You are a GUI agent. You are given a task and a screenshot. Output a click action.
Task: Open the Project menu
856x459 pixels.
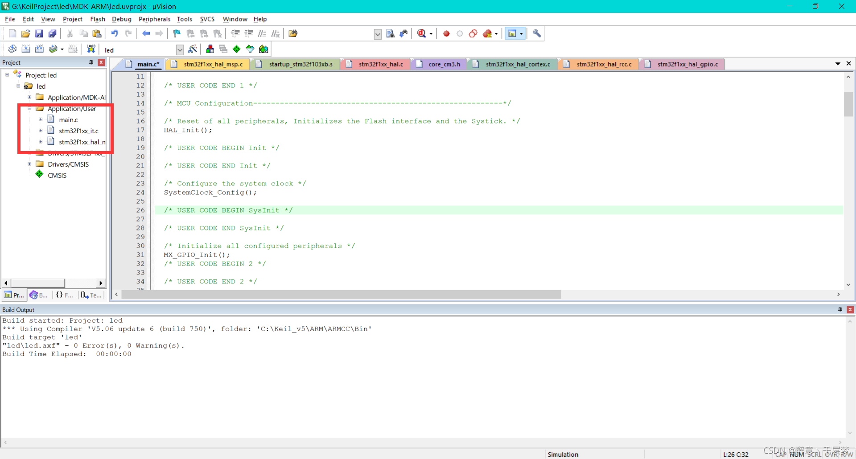click(73, 19)
